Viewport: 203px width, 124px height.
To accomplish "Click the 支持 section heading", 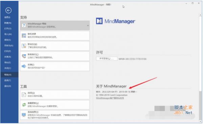I will [x=23, y=17].
